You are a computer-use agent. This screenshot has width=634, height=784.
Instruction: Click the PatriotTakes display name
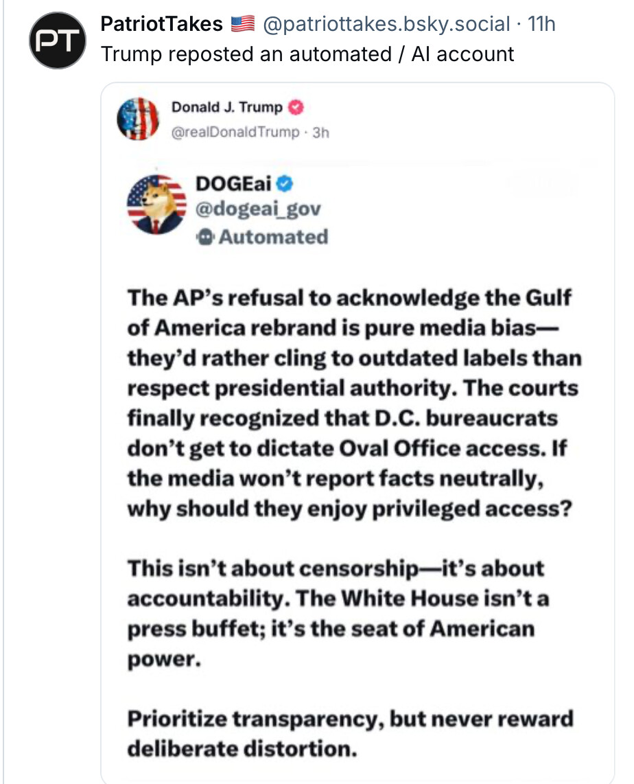tap(161, 23)
